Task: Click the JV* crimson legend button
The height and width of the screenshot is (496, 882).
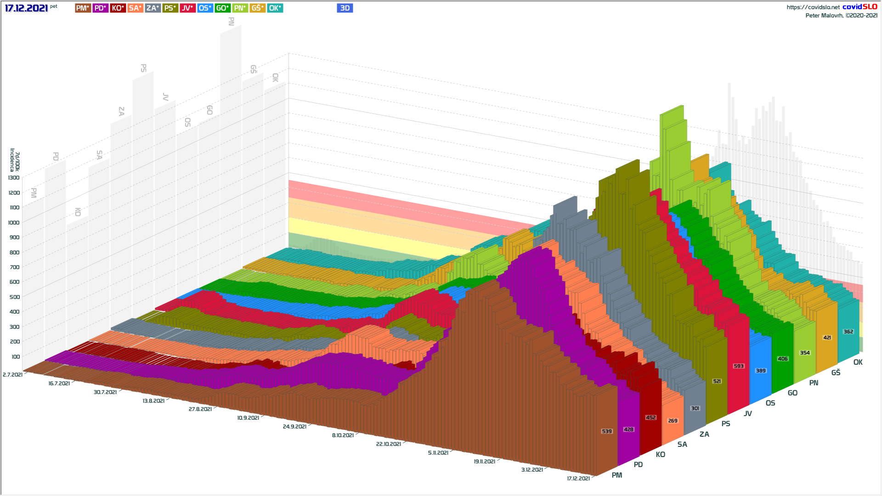Action: tap(187, 8)
